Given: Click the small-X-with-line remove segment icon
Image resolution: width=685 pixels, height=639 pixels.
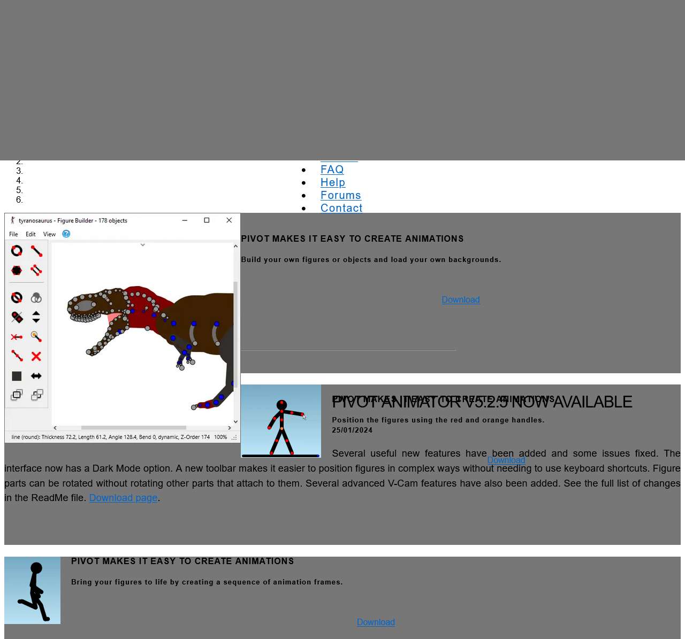Looking at the screenshot, I should pos(17,337).
